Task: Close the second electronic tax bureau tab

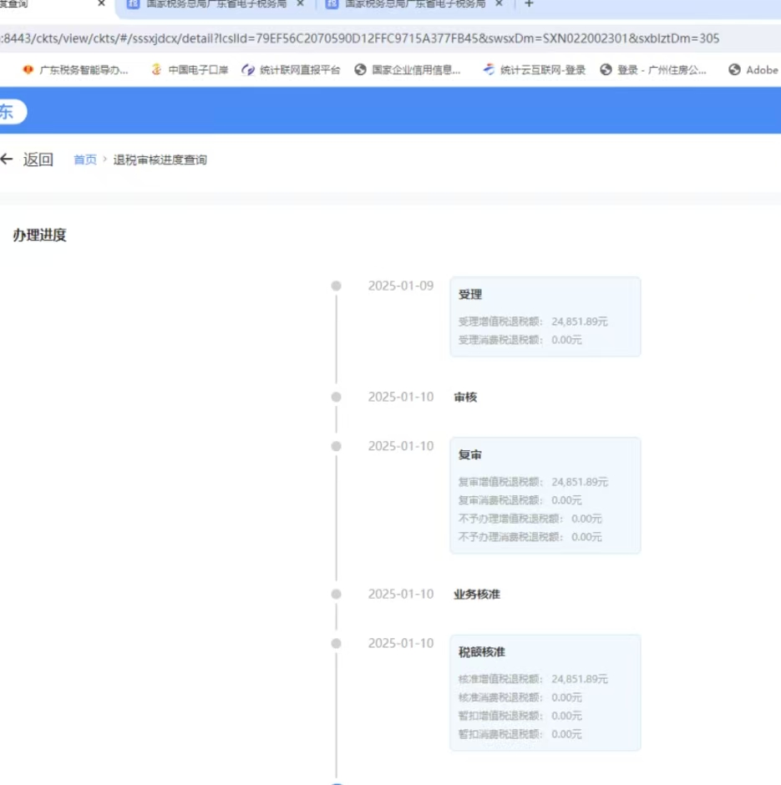Action: (x=499, y=5)
